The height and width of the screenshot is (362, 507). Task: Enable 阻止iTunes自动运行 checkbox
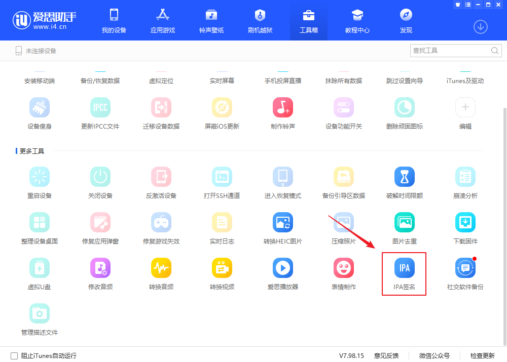coord(14,356)
